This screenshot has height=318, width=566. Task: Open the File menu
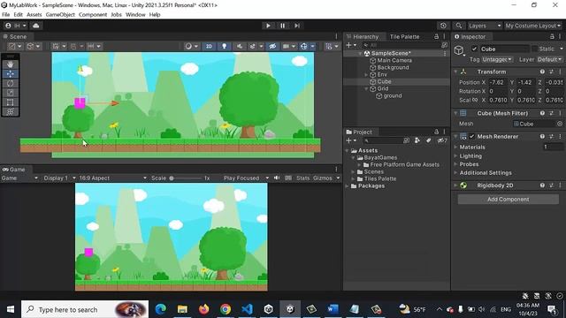click(6, 15)
